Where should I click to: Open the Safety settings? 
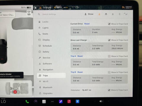[44, 52]
